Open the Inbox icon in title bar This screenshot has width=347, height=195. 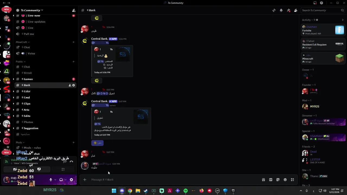coord(315,3)
